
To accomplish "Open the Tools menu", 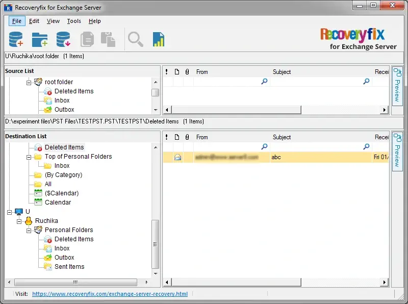I will click(74, 21).
